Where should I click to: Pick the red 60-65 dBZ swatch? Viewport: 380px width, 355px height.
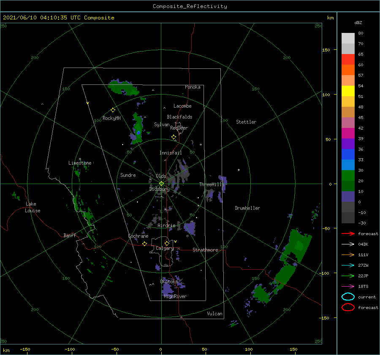tap(348, 60)
